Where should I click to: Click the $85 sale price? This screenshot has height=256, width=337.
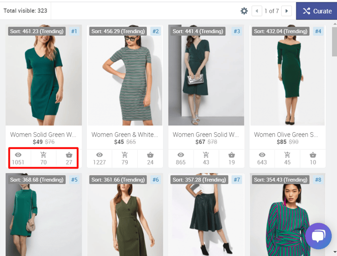click(x=282, y=142)
